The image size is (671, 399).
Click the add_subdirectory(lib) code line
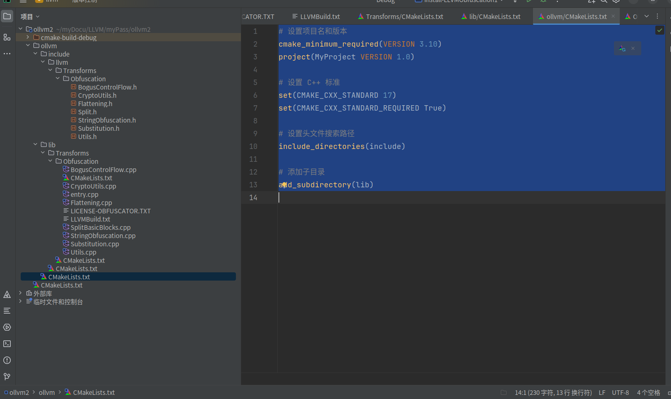coord(326,185)
